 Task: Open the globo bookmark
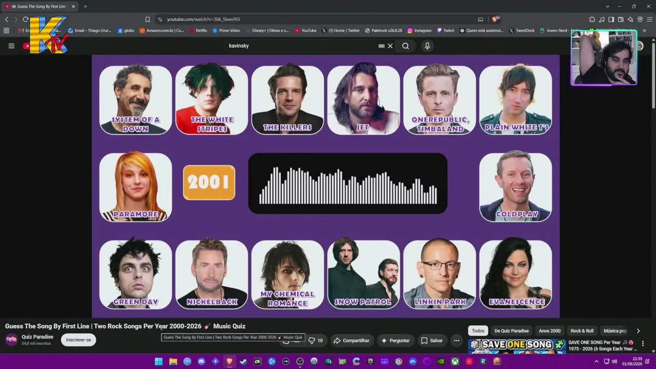pyautogui.click(x=126, y=30)
